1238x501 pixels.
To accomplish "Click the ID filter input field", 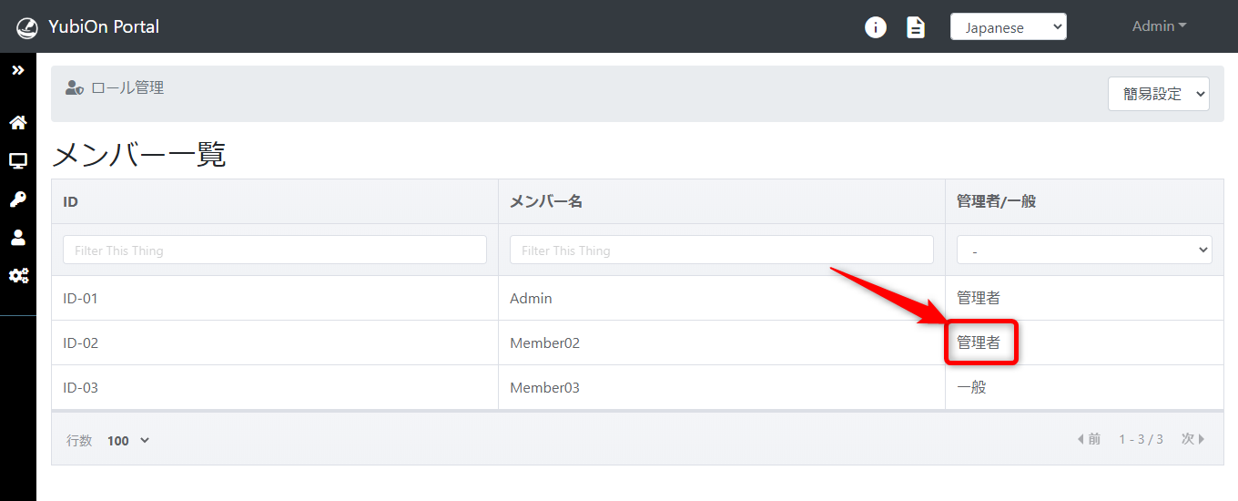I will coord(274,250).
